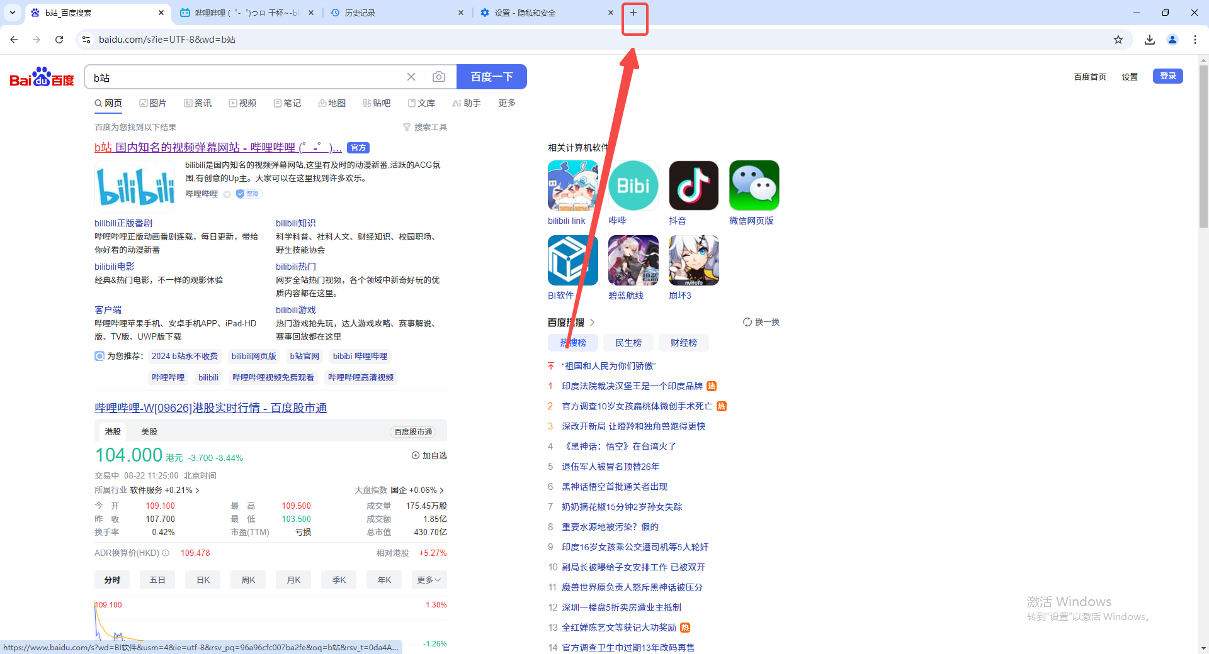Open a new browser tab

633,13
